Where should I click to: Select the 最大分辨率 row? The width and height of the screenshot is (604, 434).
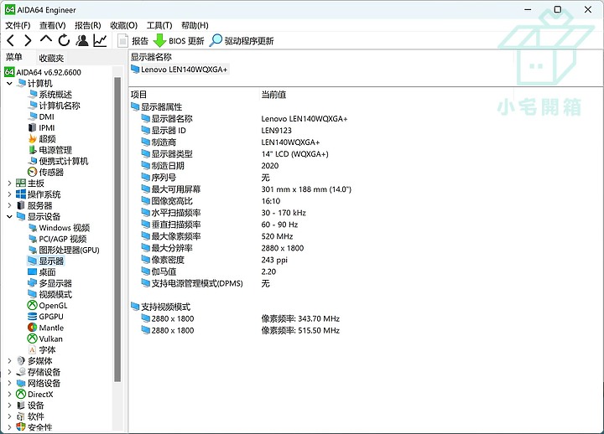point(222,248)
